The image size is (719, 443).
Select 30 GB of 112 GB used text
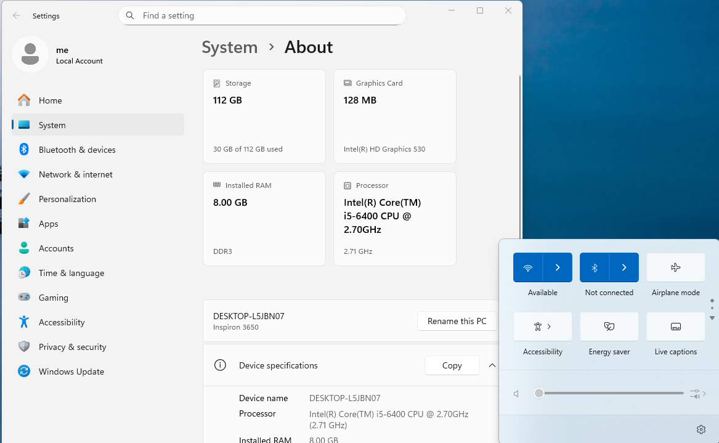point(248,149)
